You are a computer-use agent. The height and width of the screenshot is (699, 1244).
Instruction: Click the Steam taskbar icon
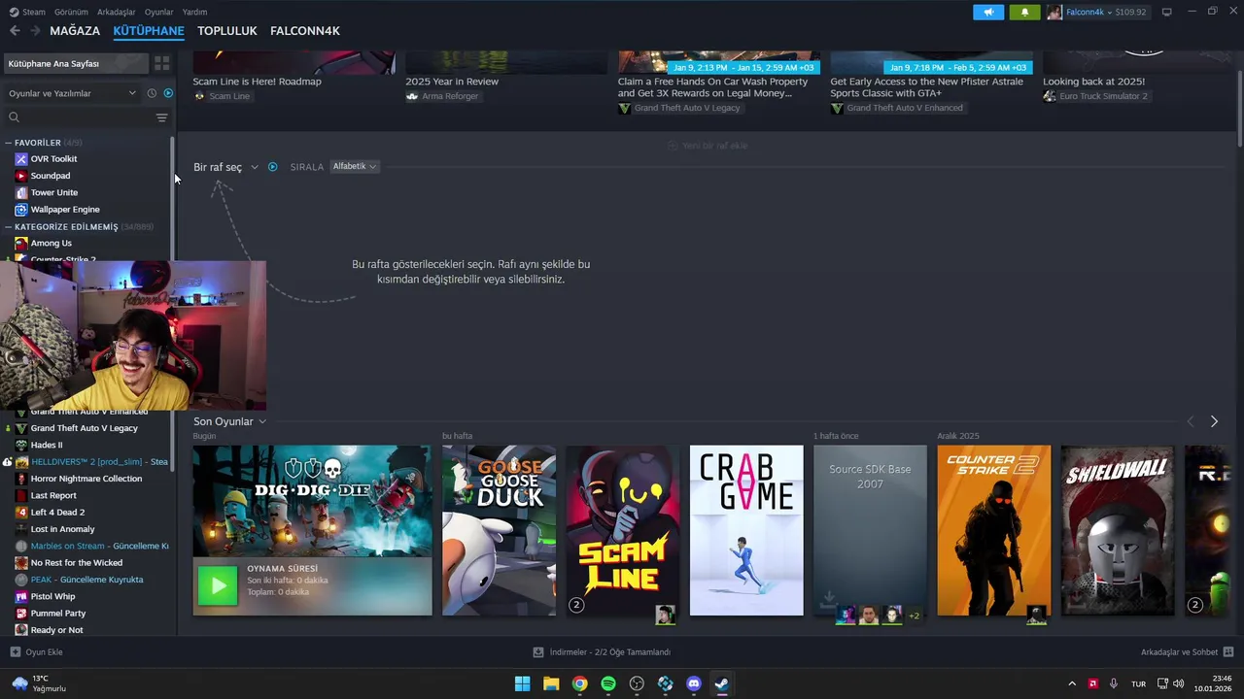click(x=722, y=683)
